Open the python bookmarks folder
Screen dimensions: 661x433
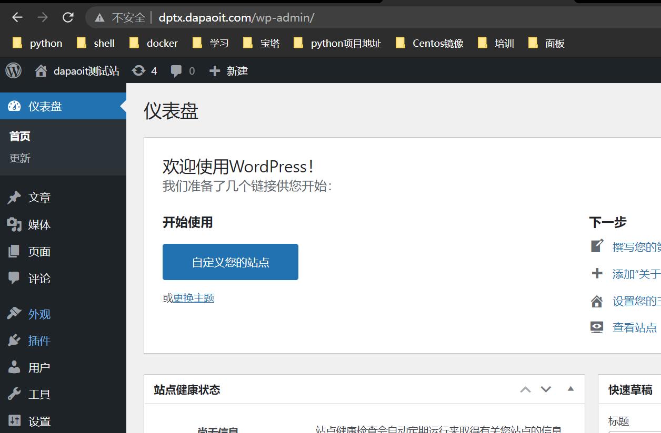click(37, 43)
